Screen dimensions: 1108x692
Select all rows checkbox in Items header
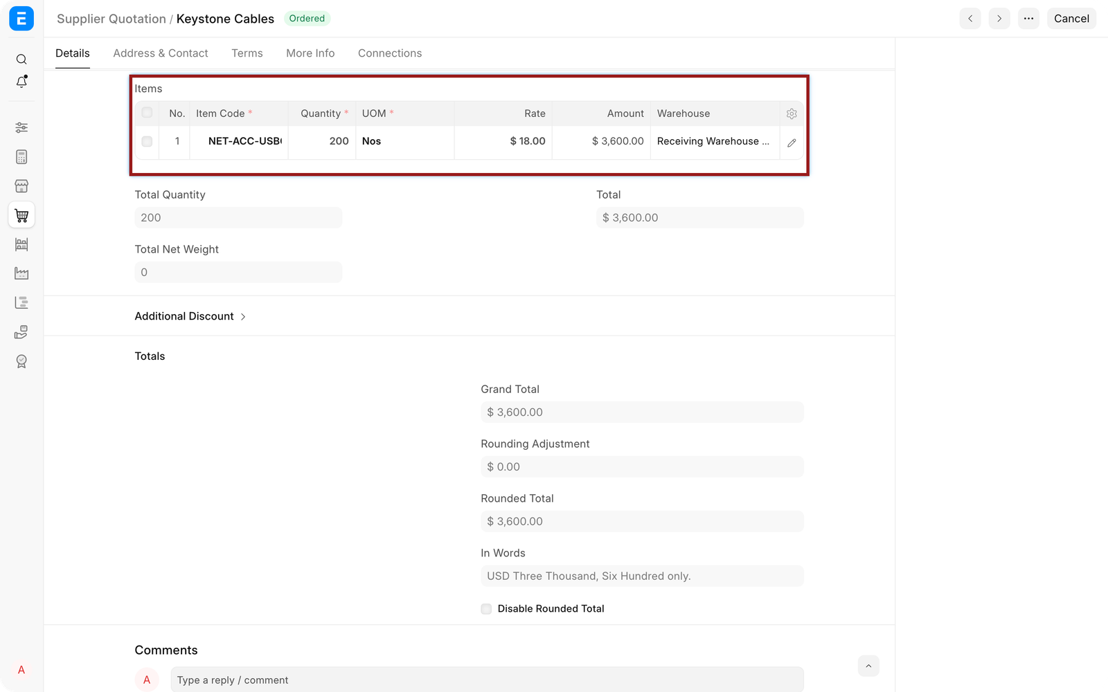147,113
